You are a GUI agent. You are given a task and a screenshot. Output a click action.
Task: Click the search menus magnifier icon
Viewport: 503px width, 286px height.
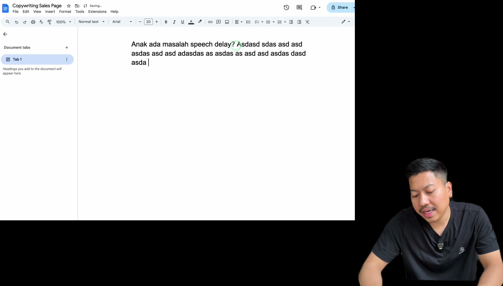click(8, 22)
